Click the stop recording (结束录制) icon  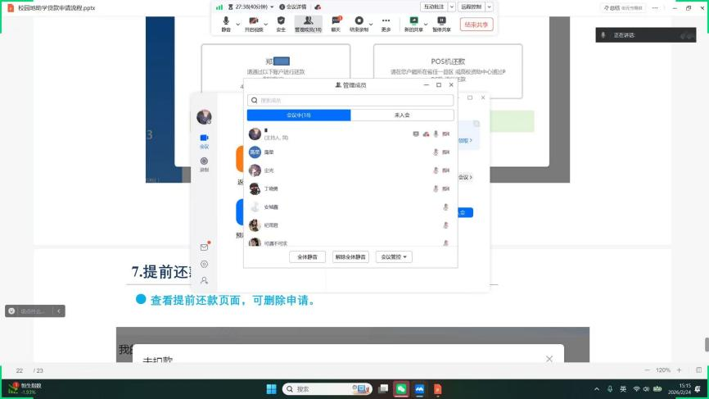coord(359,20)
